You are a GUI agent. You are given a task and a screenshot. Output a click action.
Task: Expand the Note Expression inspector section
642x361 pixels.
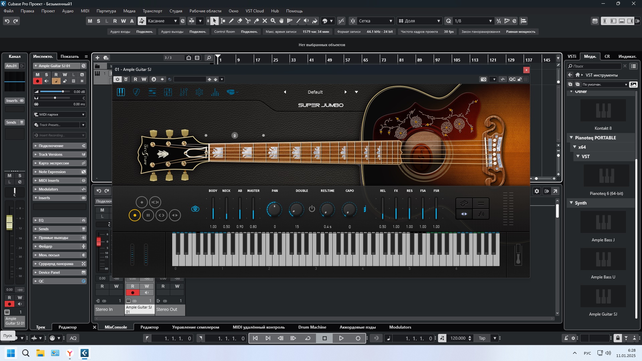tap(60, 172)
